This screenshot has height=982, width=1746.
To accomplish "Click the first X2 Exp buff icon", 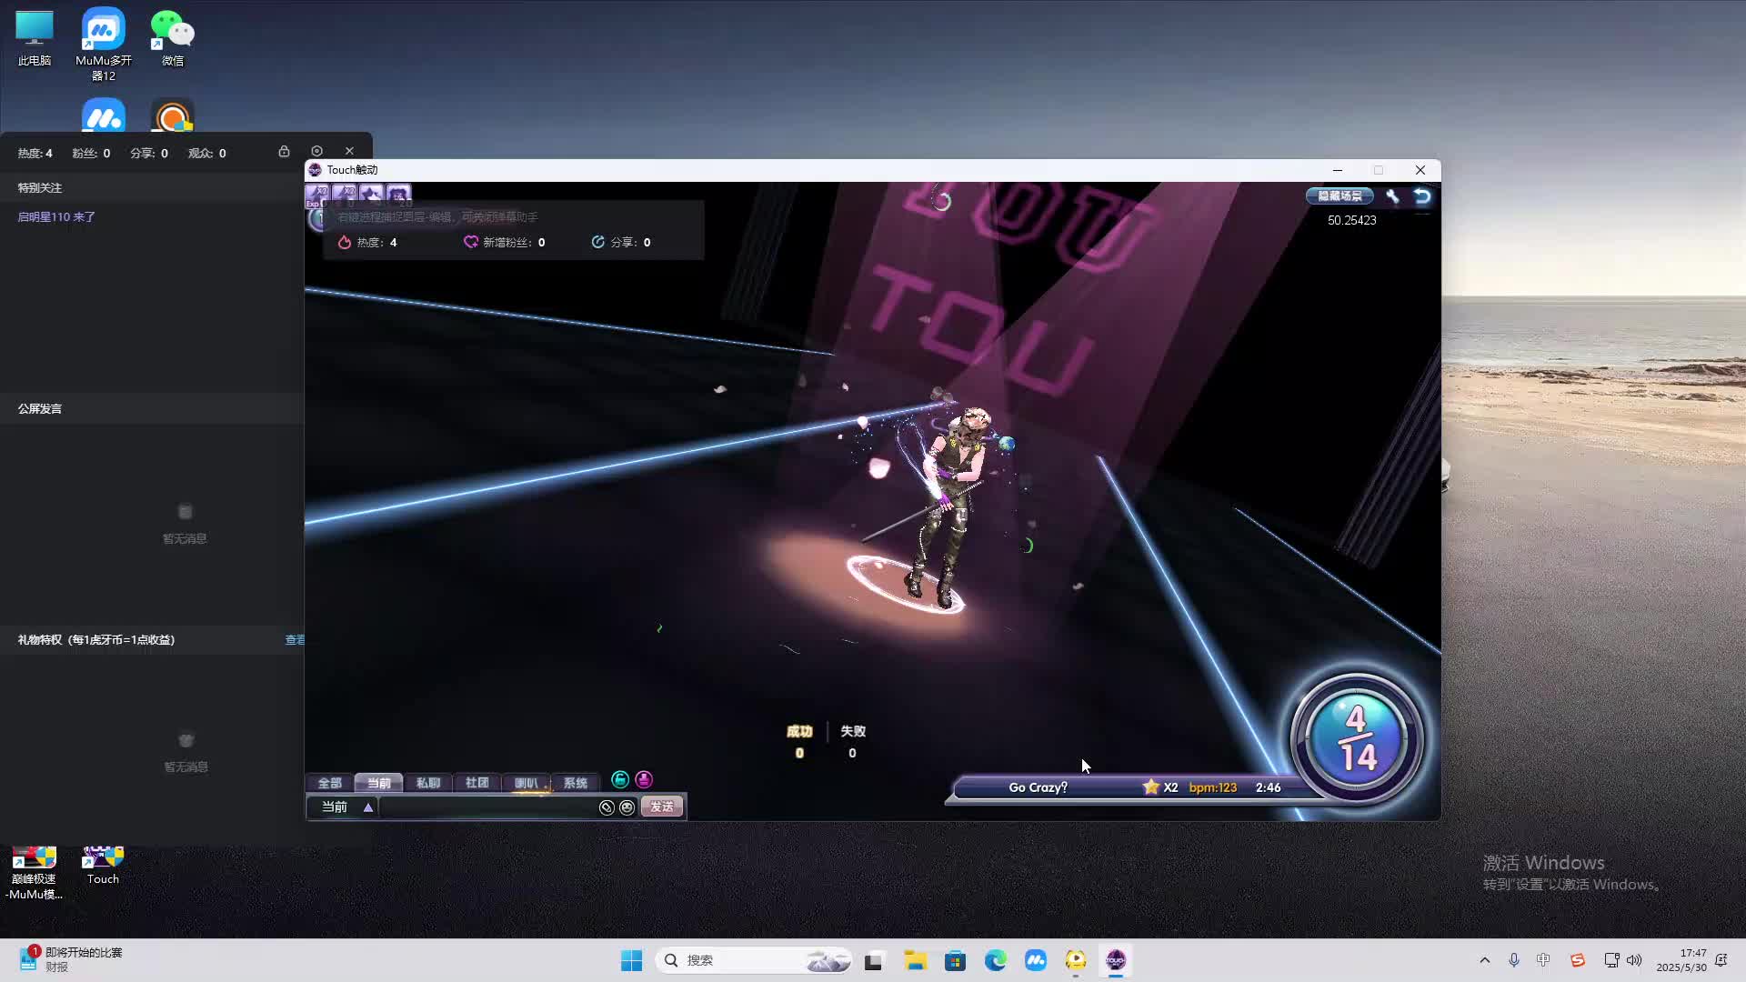I will coord(317,194).
